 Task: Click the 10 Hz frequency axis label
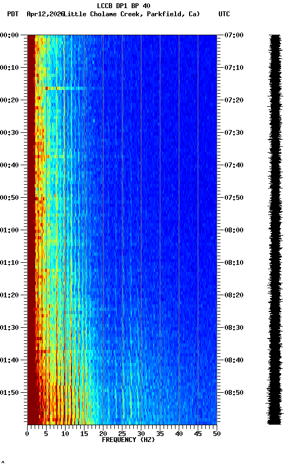coord(65,434)
